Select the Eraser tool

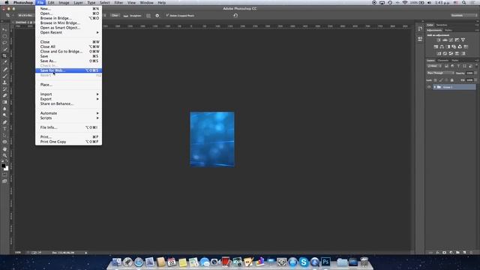[4, 95]
